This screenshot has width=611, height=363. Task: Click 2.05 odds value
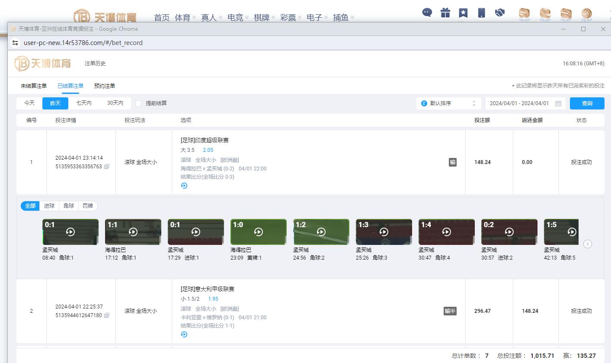(208, 150)
